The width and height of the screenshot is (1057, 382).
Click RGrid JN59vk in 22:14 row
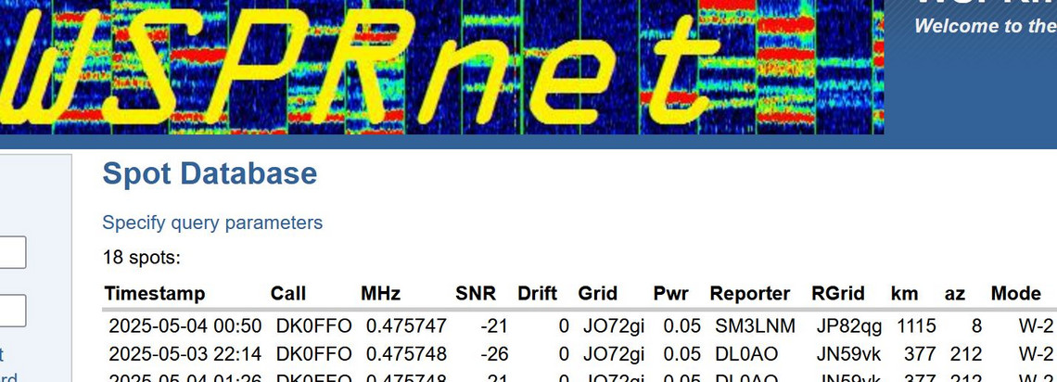tap(848, 353)
